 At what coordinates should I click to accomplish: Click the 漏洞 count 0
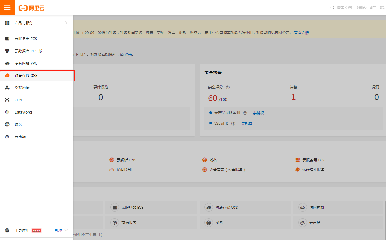376,97
